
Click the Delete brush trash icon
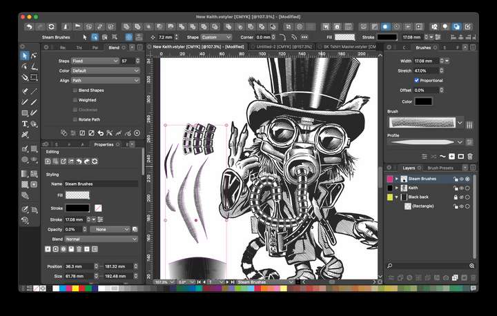click(x=470, y=156)
